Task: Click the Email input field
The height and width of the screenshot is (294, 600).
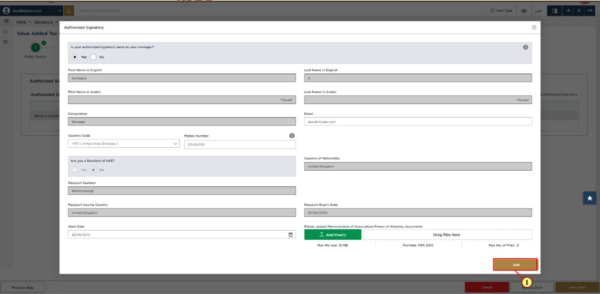Action: (x=418, y=122)
